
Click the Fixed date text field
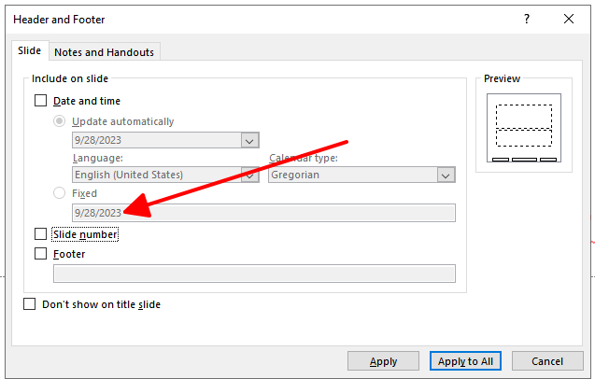click(x=263, y=213)
